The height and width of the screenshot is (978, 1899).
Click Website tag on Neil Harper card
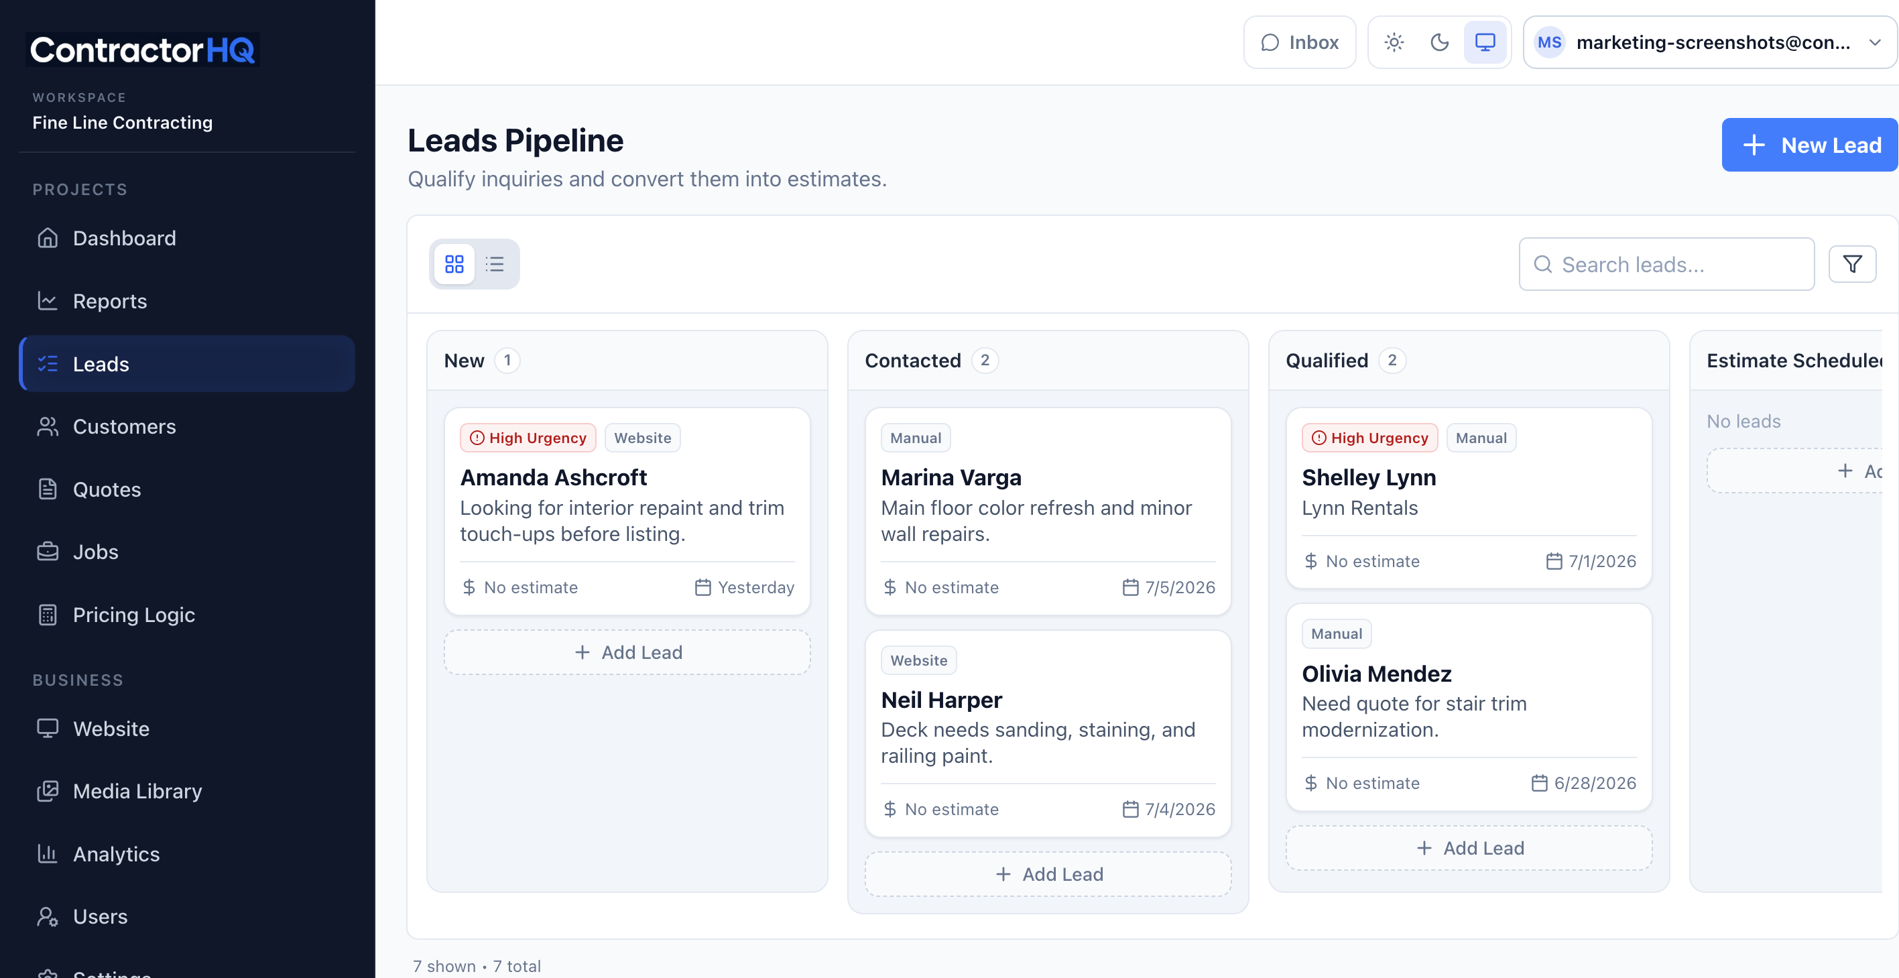tap(918, 660)
